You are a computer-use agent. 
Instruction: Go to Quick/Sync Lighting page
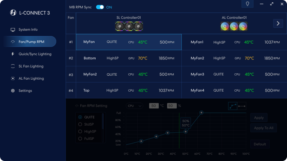pos(35,54)
